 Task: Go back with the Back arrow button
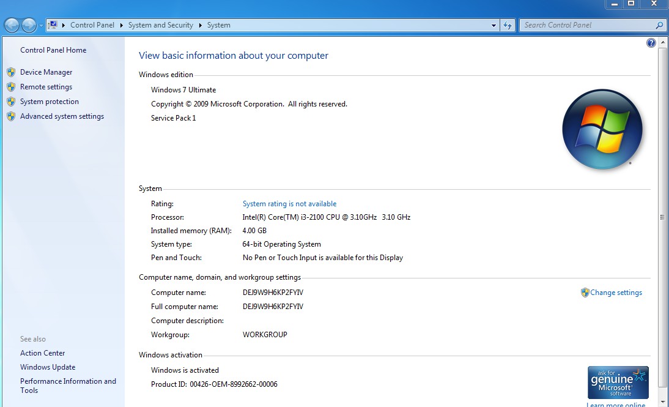pyautogui.click(x=12, y=26)
